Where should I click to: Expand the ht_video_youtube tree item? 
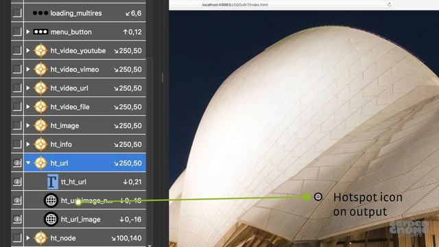28,50
